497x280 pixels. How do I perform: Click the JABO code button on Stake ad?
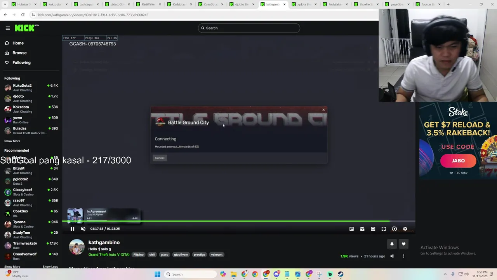click(458, 161)
